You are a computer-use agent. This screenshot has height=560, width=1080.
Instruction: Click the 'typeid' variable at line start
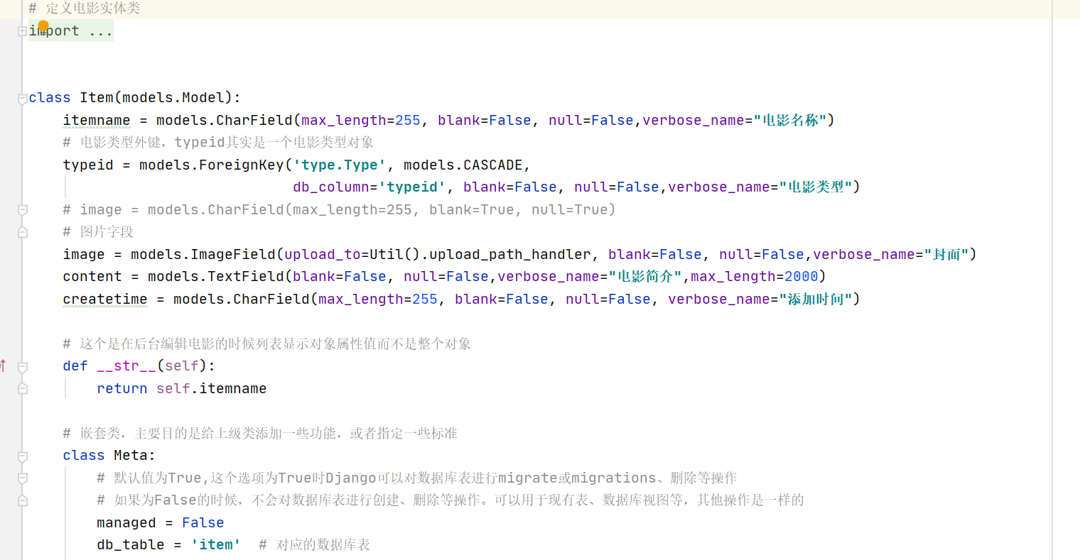88,165
